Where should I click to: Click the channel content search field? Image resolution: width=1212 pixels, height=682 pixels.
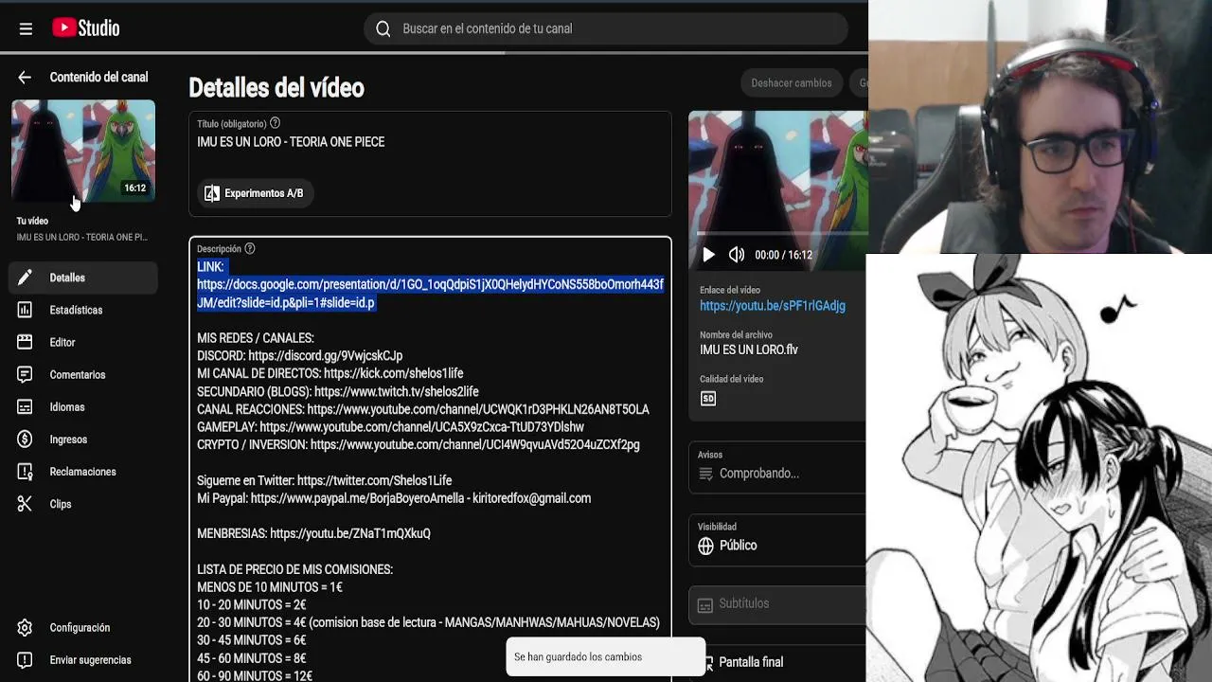coord(606,28)
